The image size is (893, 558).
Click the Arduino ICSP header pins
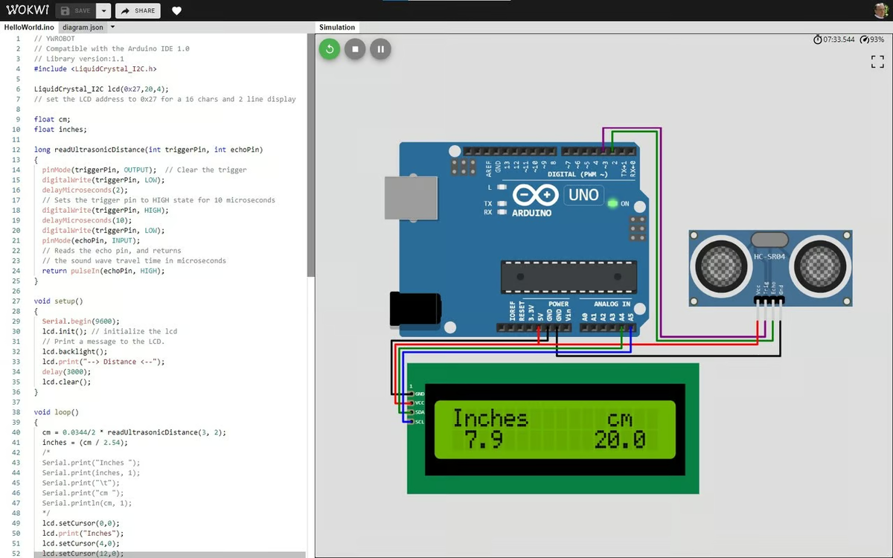coord(636,229)
